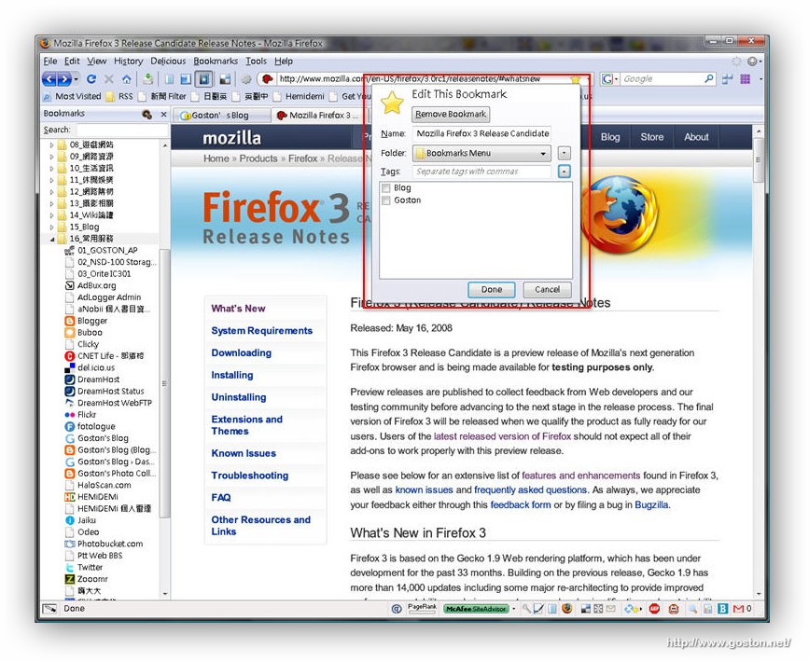Click the blue B status bar icon

723,609
